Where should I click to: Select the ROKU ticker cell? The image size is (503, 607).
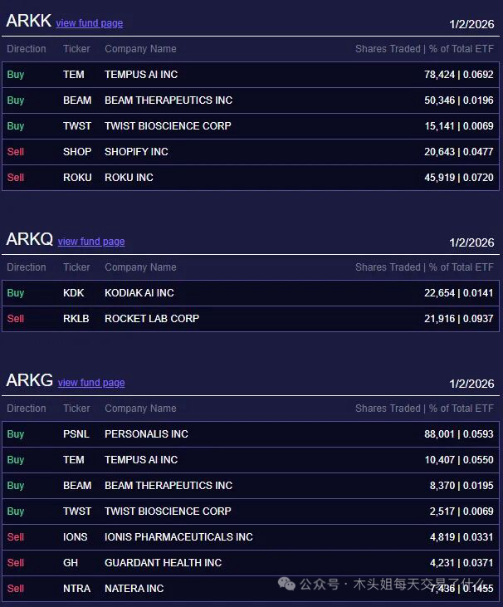(x=77, y=178)
